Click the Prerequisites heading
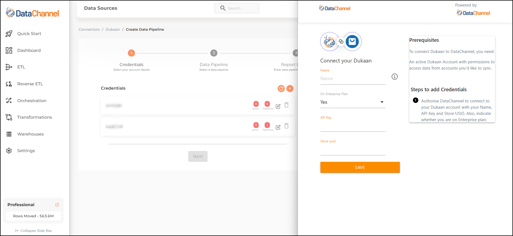513x236 pixels. [424, 40]
